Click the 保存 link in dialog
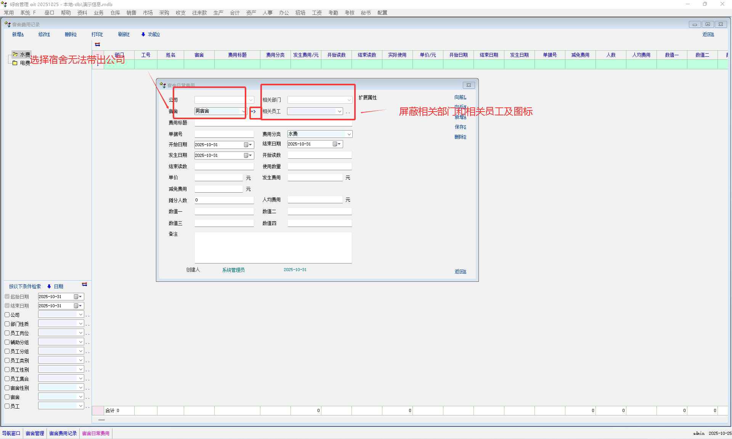 pos(460,127)
